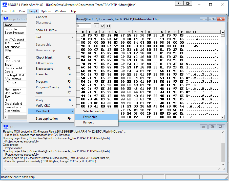Expand the Verify CRC submenu
Screen dimensions: 229x181
click(x=72, y=106)
